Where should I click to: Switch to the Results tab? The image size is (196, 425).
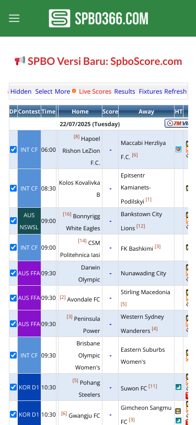pos(124,92)
